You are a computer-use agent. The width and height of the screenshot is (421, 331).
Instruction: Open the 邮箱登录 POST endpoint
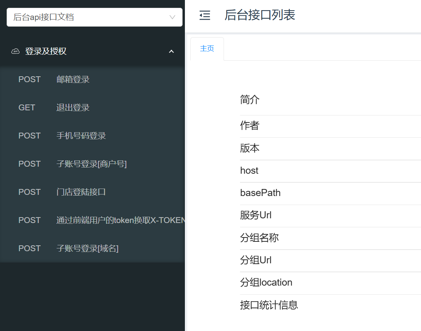[x=73, y=79]
